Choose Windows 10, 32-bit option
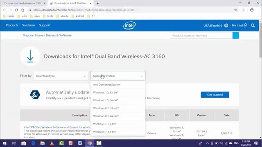262x147 pixels. coord(118,93)
